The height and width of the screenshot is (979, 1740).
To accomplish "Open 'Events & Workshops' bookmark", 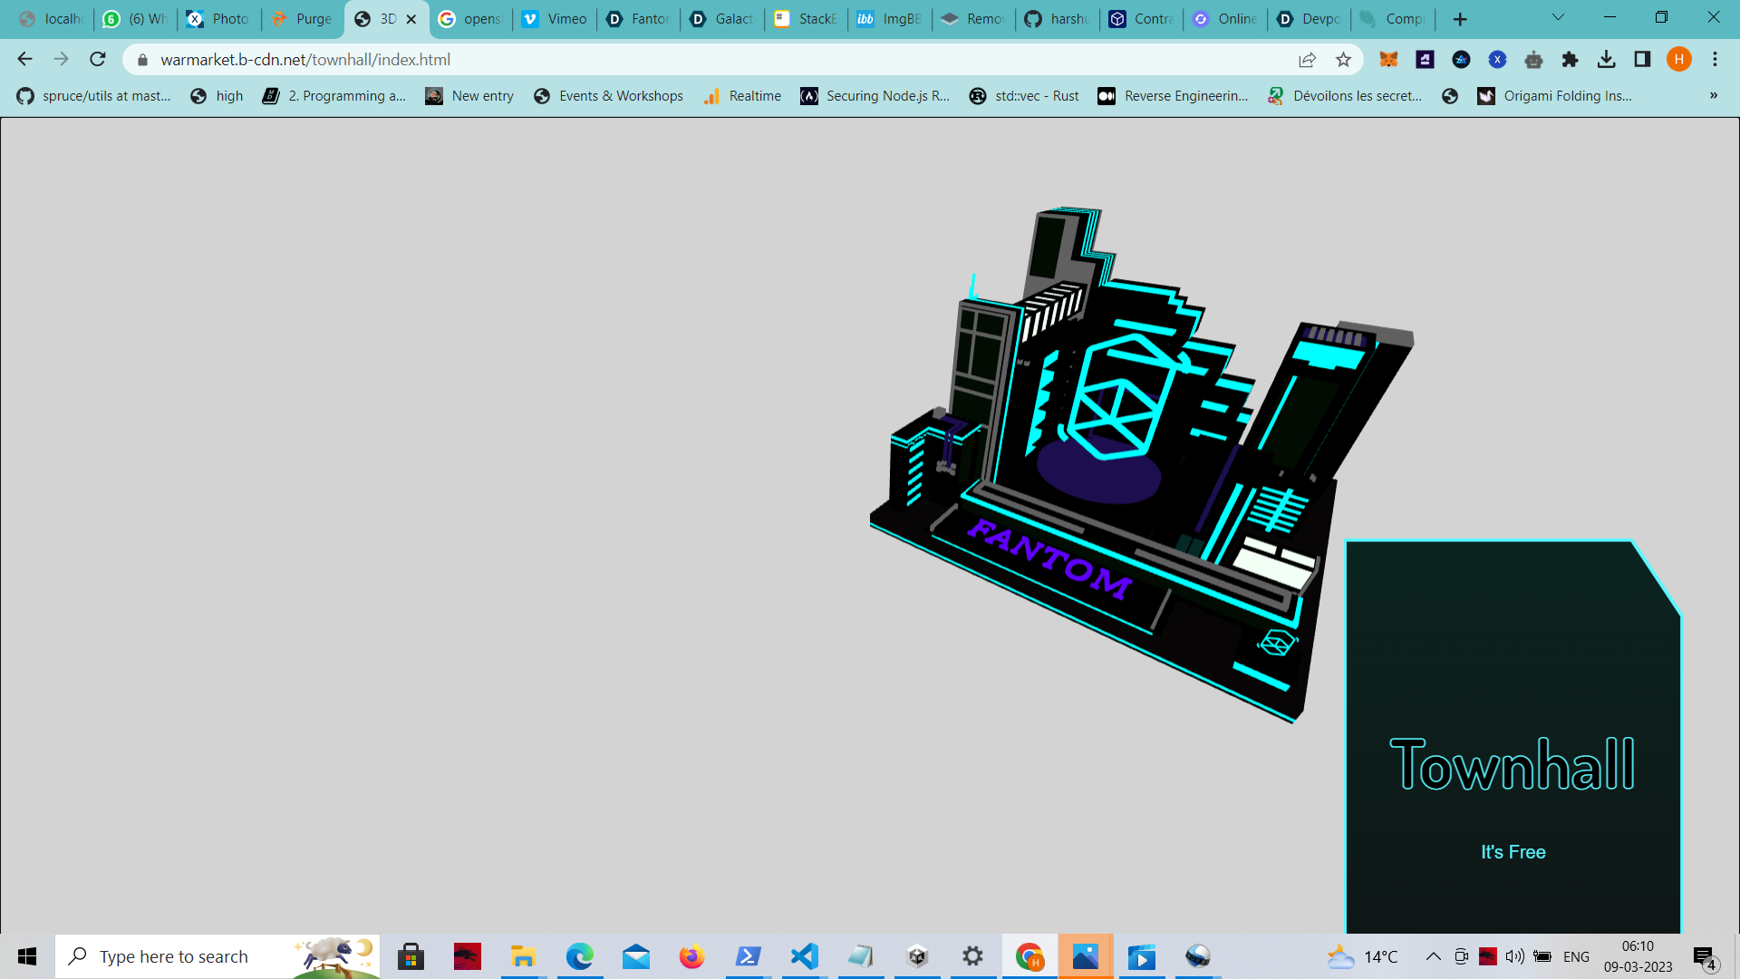I will [x=609, y=96].
